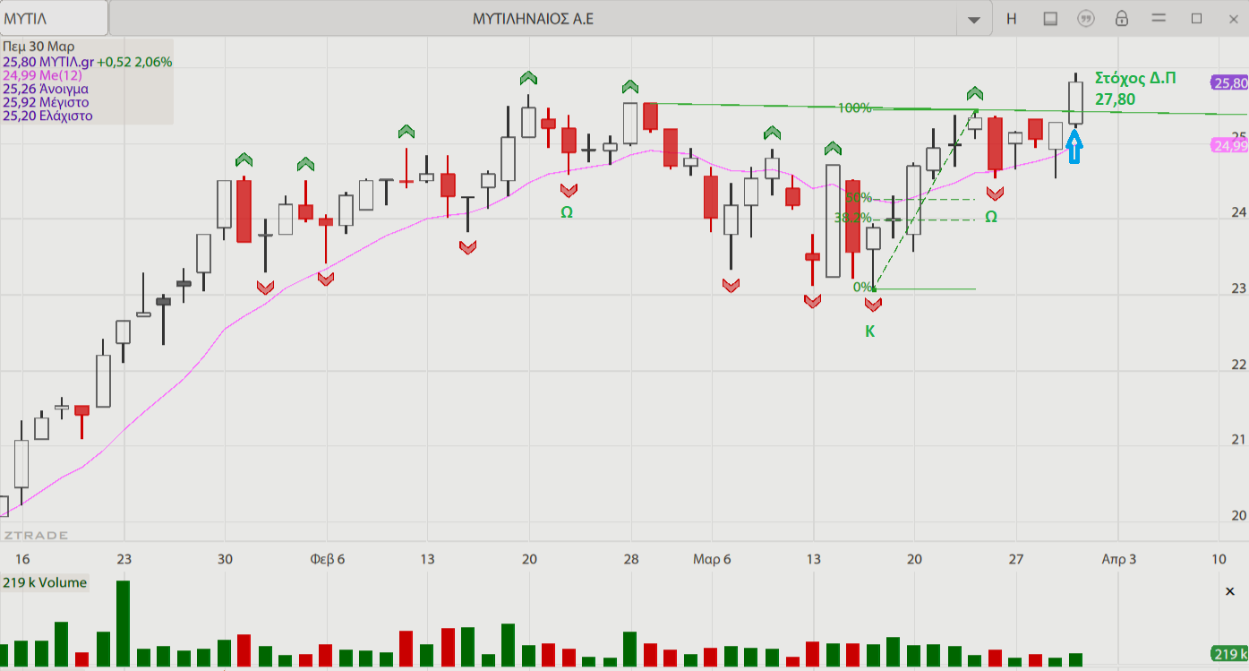Viewport: 1249px width, 671px height.
Task: Open the two-line menu icon
Action: pos(1159,18)
